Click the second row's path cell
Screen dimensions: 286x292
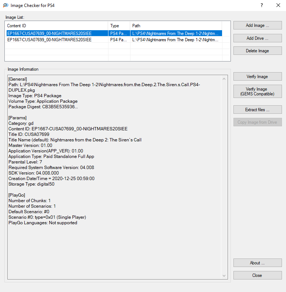tap(176, 40)
